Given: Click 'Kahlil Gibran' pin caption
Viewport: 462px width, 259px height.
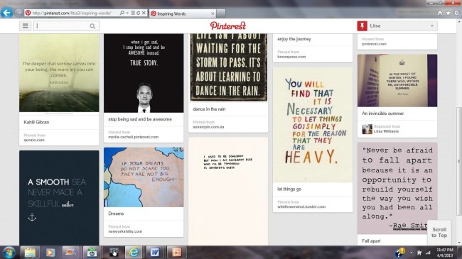Looking at the screenshot, I should (36, 122).
